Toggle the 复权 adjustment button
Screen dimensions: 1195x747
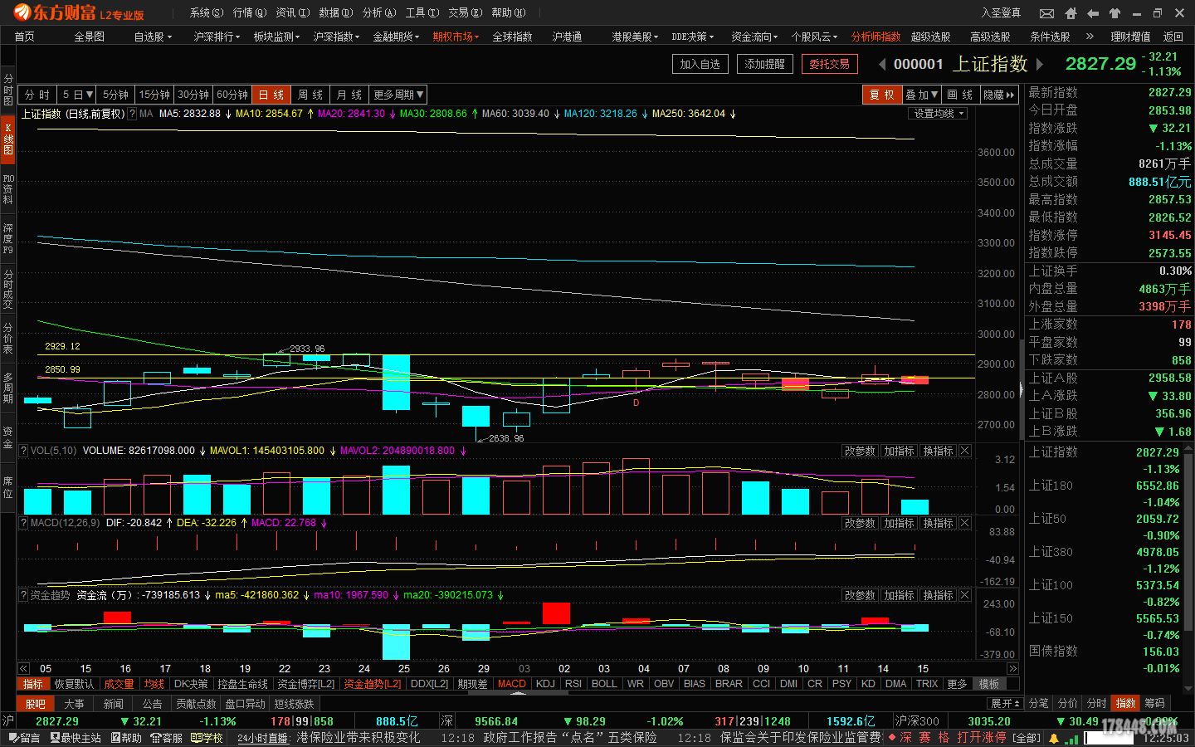tap(882, 95)
